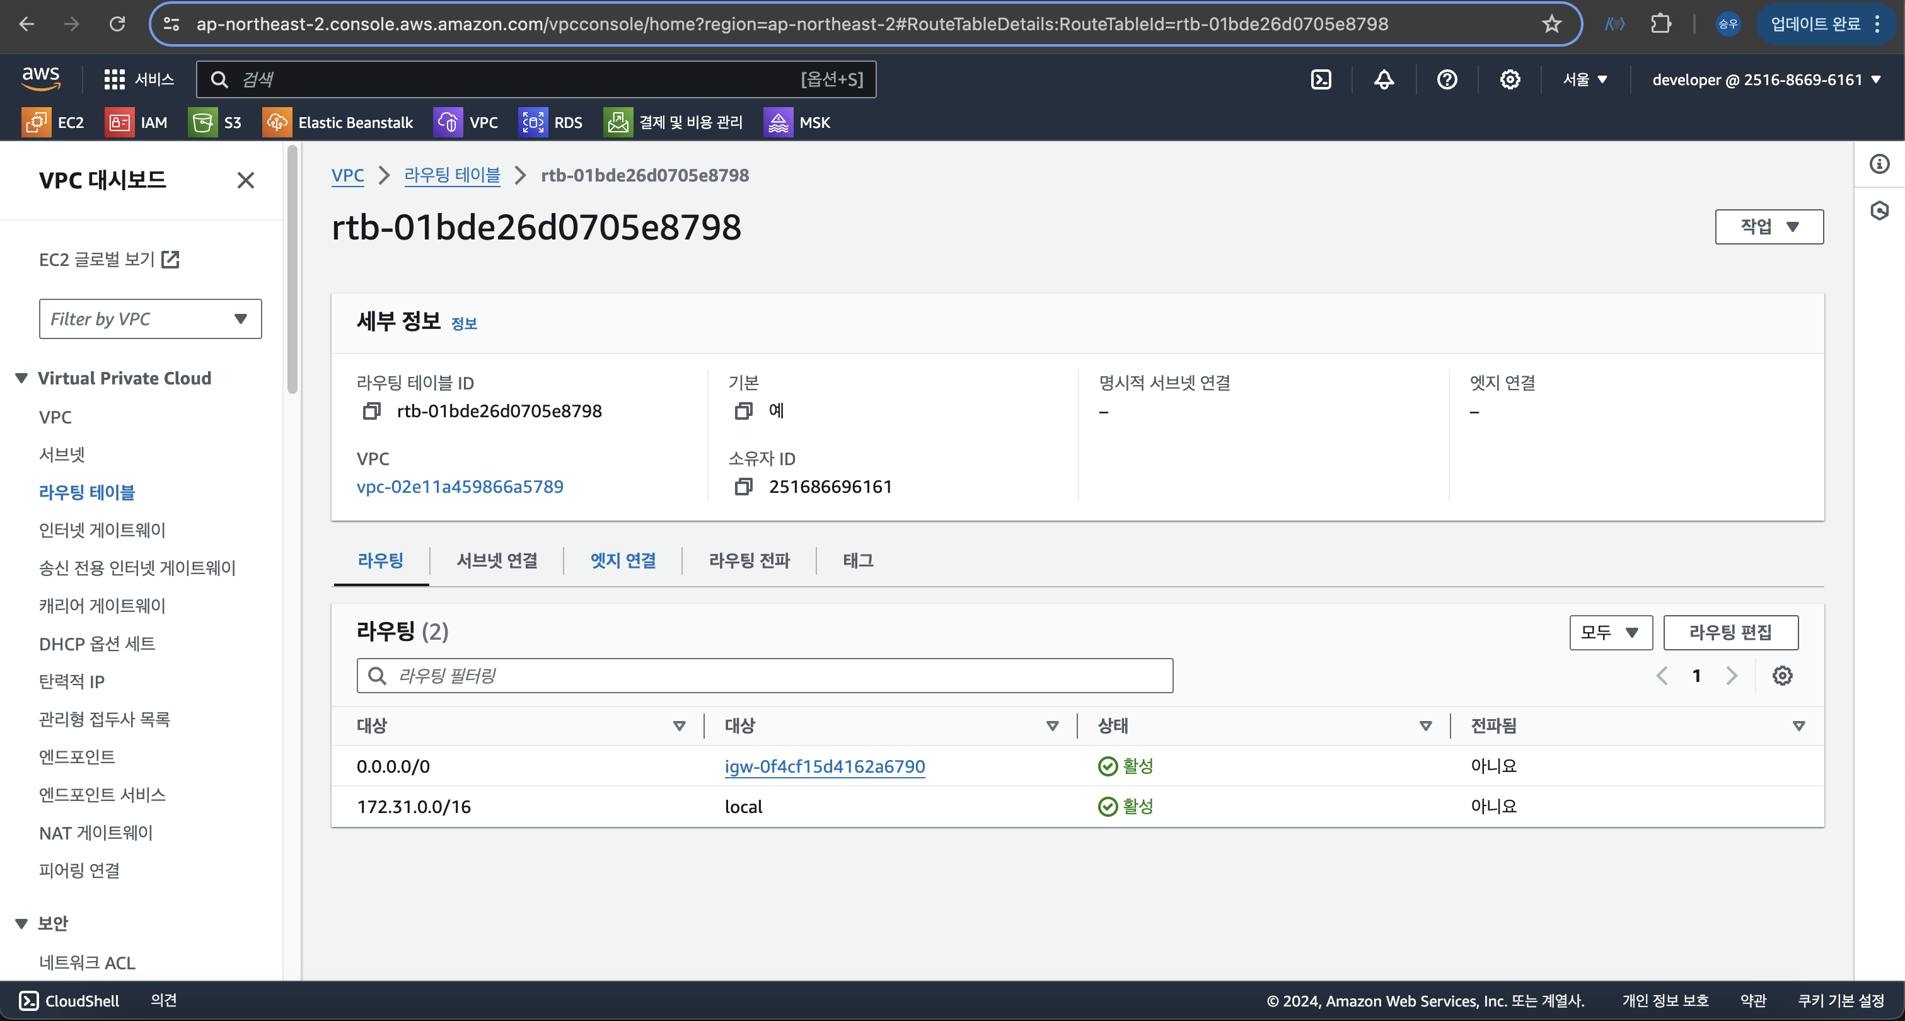Click the notifications bell icon

[x=1384, y=79]
